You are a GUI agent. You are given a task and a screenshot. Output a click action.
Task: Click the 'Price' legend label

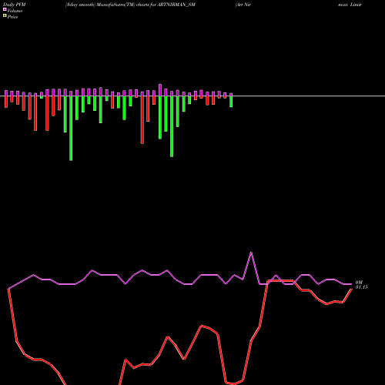(12, 17)
